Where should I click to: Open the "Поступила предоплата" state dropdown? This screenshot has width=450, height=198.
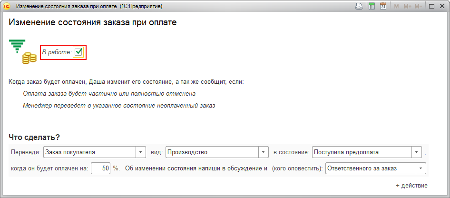click(x=417, y=152)
